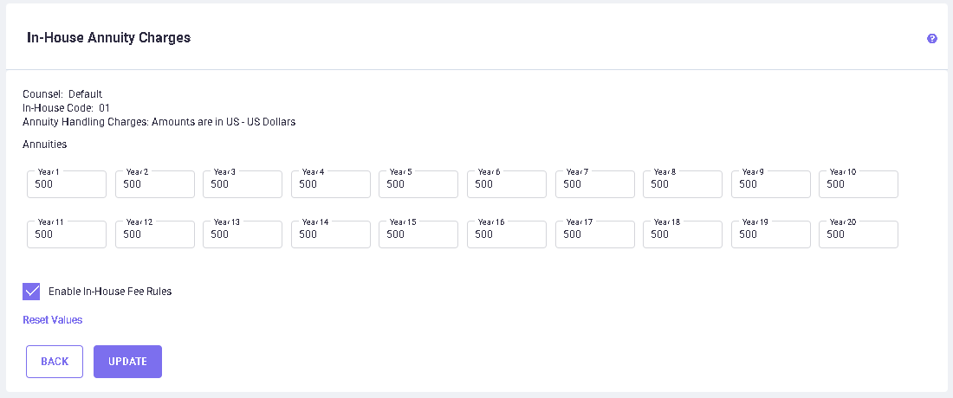Click the Year 17 amount field
Screen dimensions: 953x398
click(594, 234)
